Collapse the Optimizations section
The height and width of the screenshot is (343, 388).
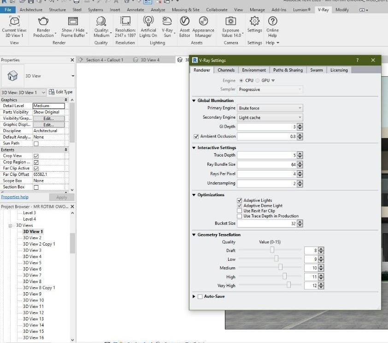pyautogui.click(x=194, y=195)
